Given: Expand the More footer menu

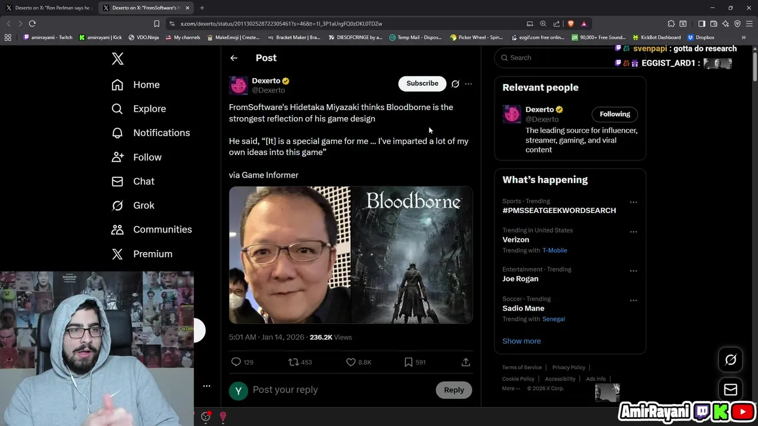Looking at the screenshot, I should tap(511, 388).
